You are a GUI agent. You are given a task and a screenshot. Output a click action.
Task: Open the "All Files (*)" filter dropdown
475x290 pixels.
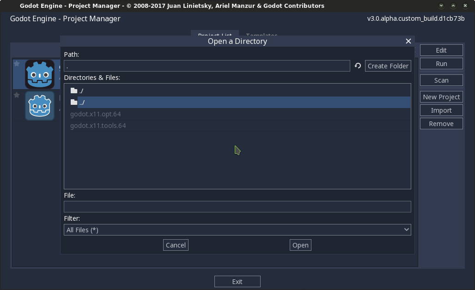coord(237,230)
